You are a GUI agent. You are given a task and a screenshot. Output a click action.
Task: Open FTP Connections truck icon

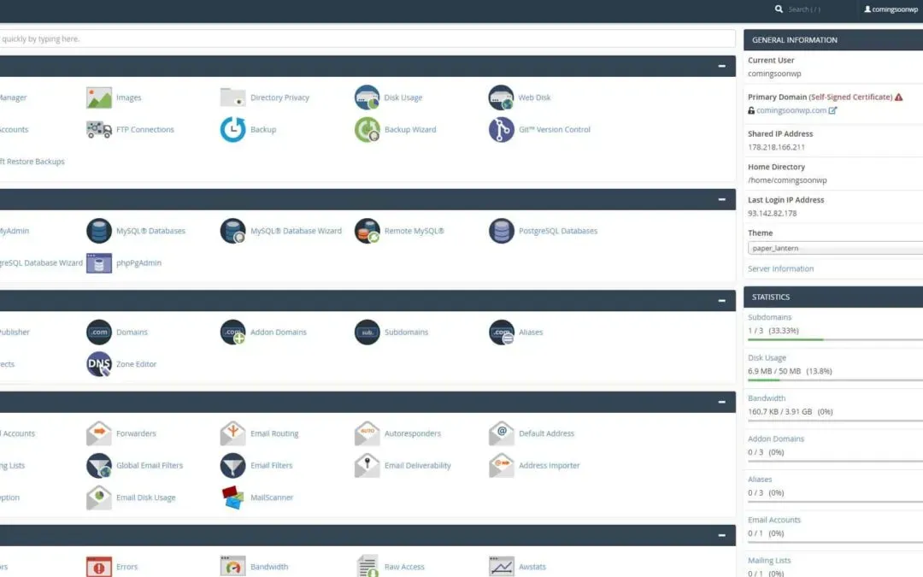pos(99,130)
